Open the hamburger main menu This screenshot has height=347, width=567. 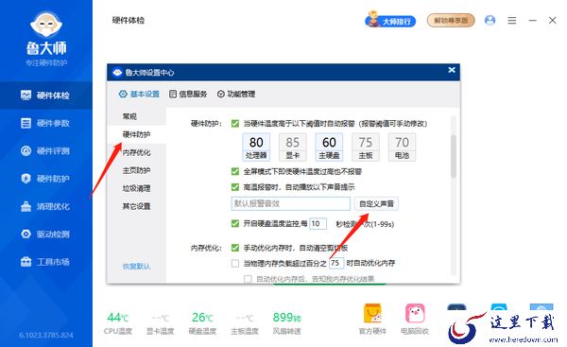click(x=511, y=21)
